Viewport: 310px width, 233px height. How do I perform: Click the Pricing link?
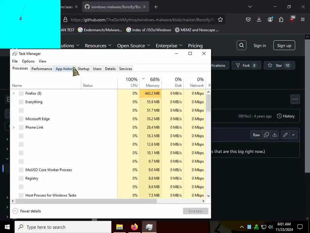[x=195, y=46]
